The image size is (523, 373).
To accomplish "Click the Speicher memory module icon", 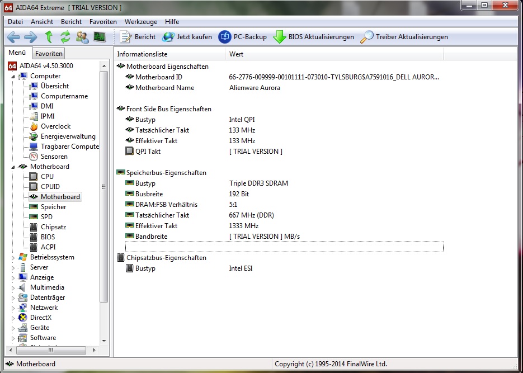I will [x=34, y=207].
